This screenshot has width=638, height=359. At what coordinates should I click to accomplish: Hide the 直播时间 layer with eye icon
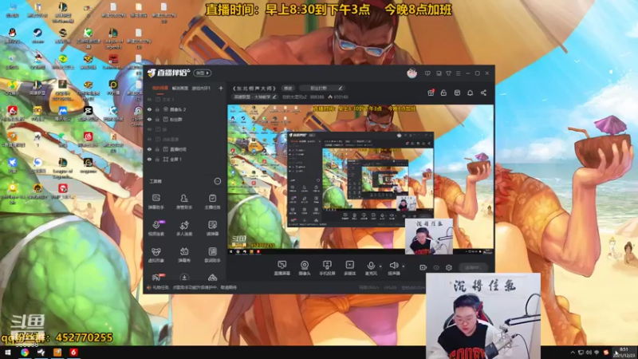(x=149, y=149)
